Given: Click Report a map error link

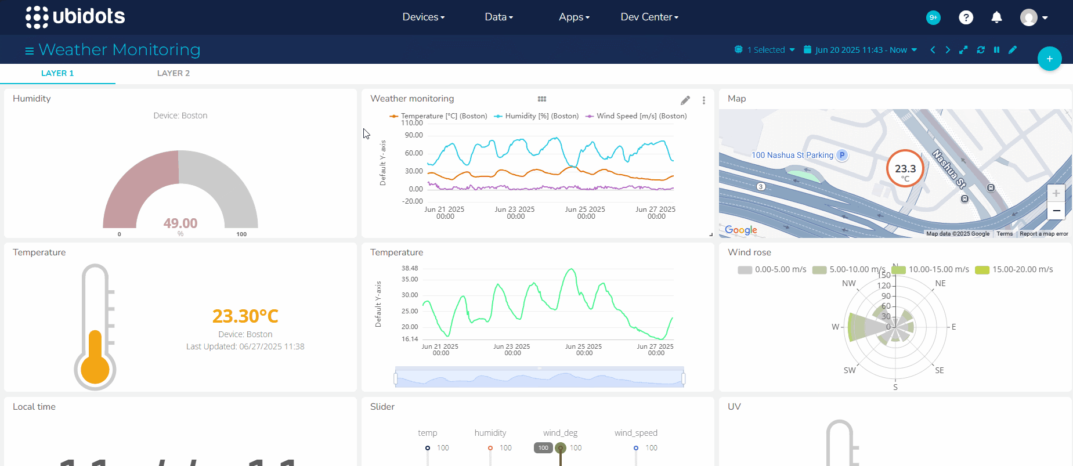Looking at the screenshot, I should click(1044, 234).
